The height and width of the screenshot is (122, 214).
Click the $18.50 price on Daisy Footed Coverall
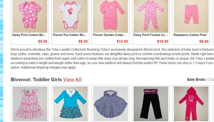click(163, 41)
